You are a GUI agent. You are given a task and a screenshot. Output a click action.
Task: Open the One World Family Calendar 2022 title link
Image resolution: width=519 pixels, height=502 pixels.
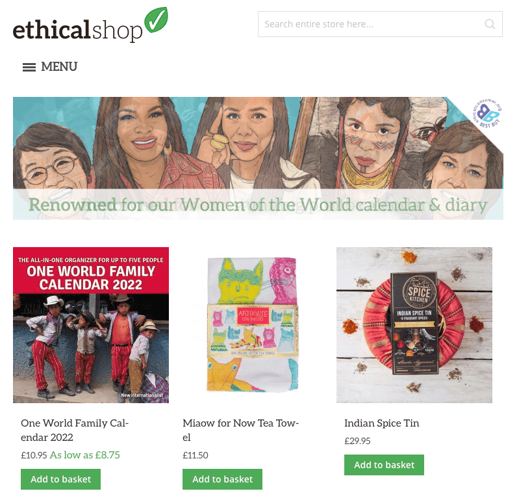[x=75, y=430]
